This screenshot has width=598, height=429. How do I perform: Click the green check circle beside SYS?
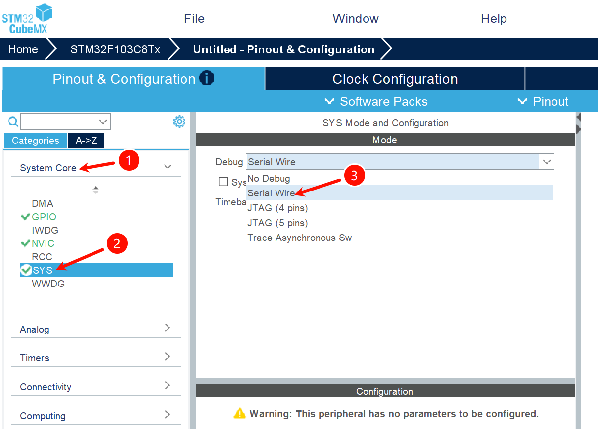coord(26,270)
